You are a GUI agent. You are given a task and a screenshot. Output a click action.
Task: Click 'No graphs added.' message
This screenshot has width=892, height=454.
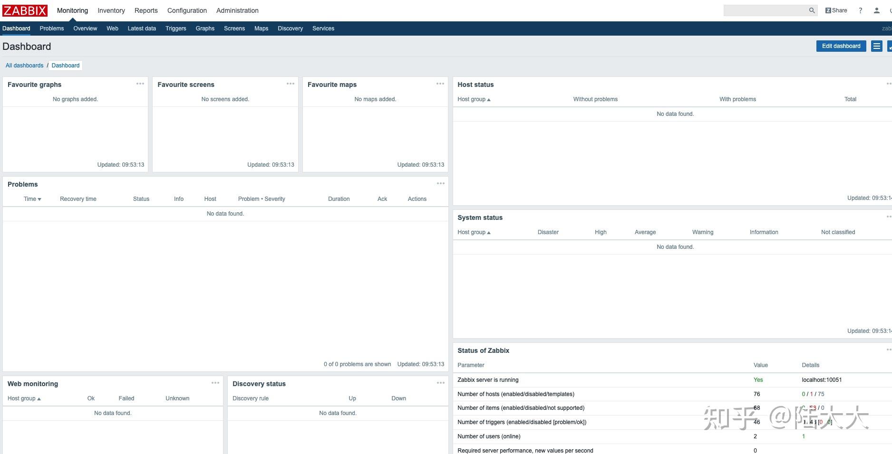click(75, 99)
